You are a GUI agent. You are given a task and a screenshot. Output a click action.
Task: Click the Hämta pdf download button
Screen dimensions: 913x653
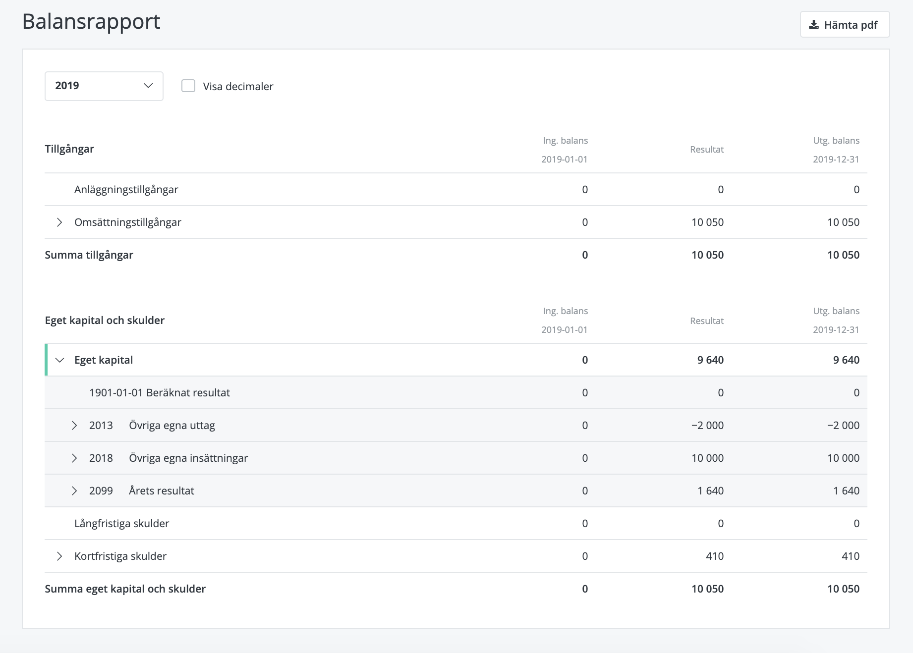coord(845,25)
